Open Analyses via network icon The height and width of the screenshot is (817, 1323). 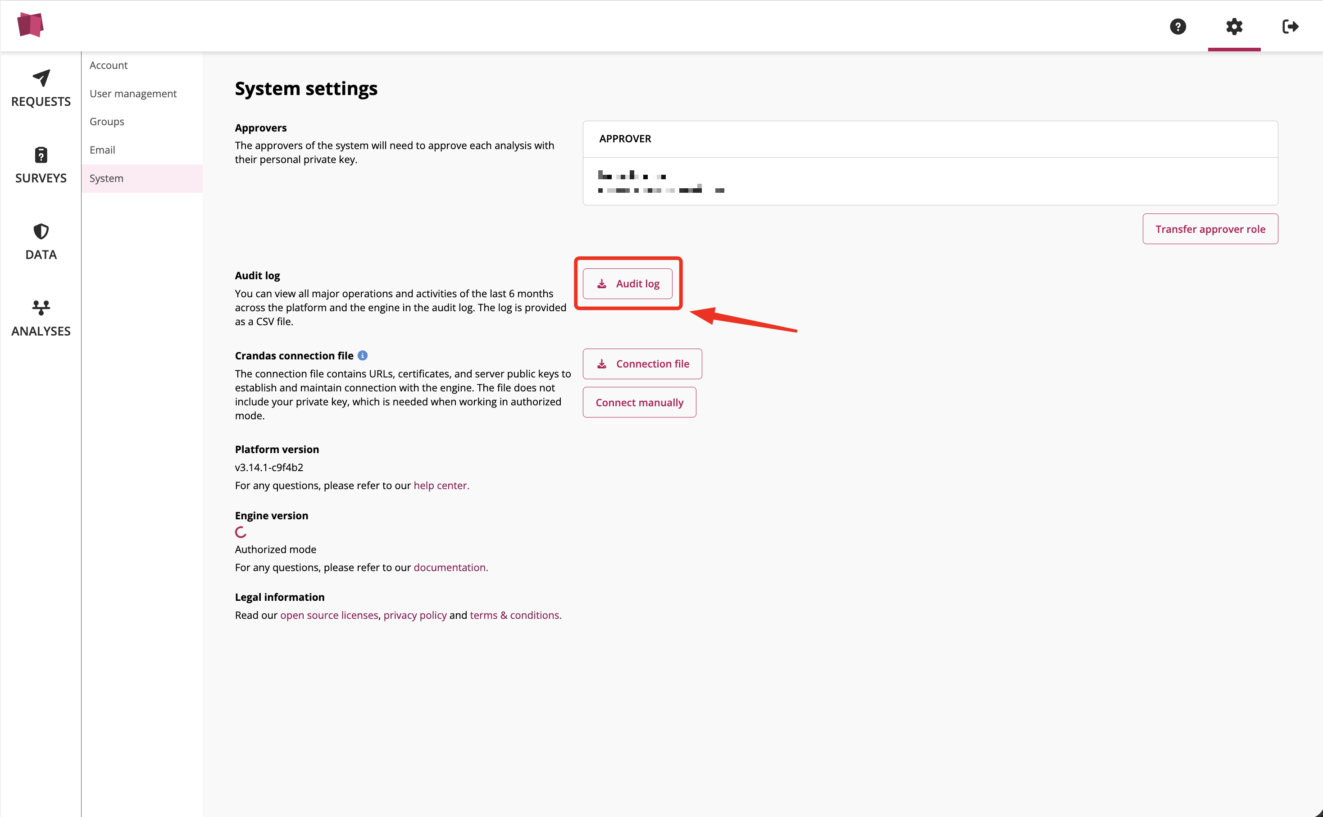41,308
